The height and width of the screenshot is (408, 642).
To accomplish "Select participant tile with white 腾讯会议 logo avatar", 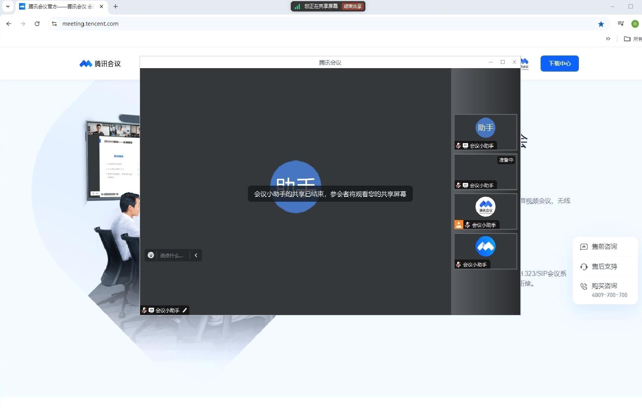I will [485, 212].
